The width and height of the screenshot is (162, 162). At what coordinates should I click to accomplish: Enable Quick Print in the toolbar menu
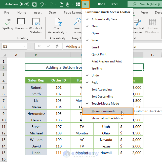[x=99, y=54]
